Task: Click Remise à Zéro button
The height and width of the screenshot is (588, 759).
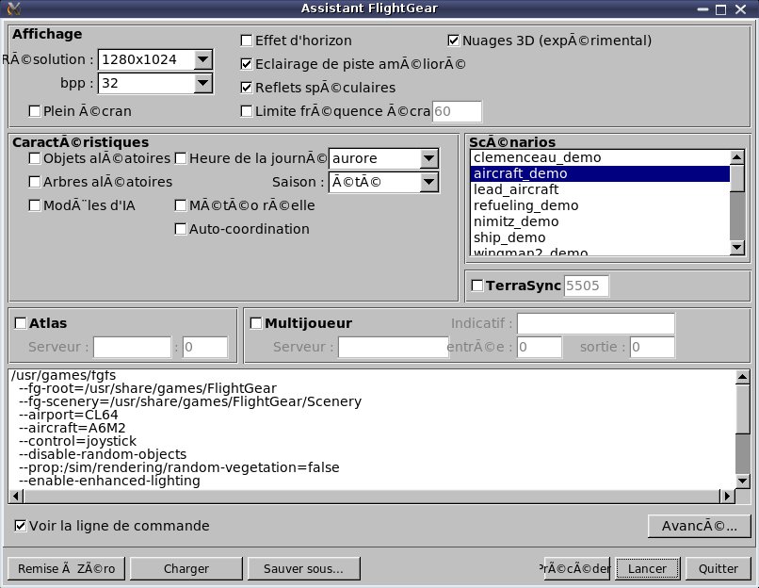Action: [x=66, y=568]
